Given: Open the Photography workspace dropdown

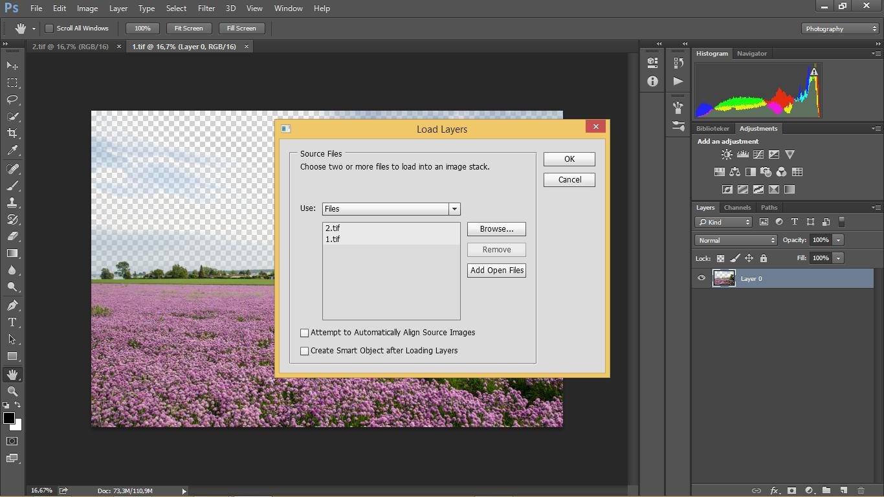Looking at the screenshot, I should tap(840, 28).
